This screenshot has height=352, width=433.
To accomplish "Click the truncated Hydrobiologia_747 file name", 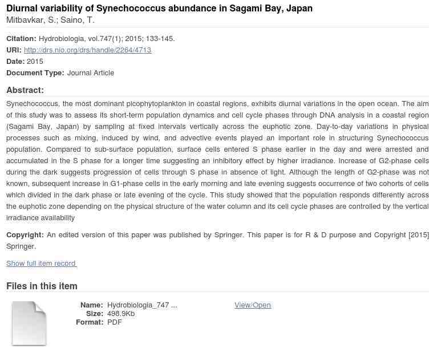I will coord(141,305).
